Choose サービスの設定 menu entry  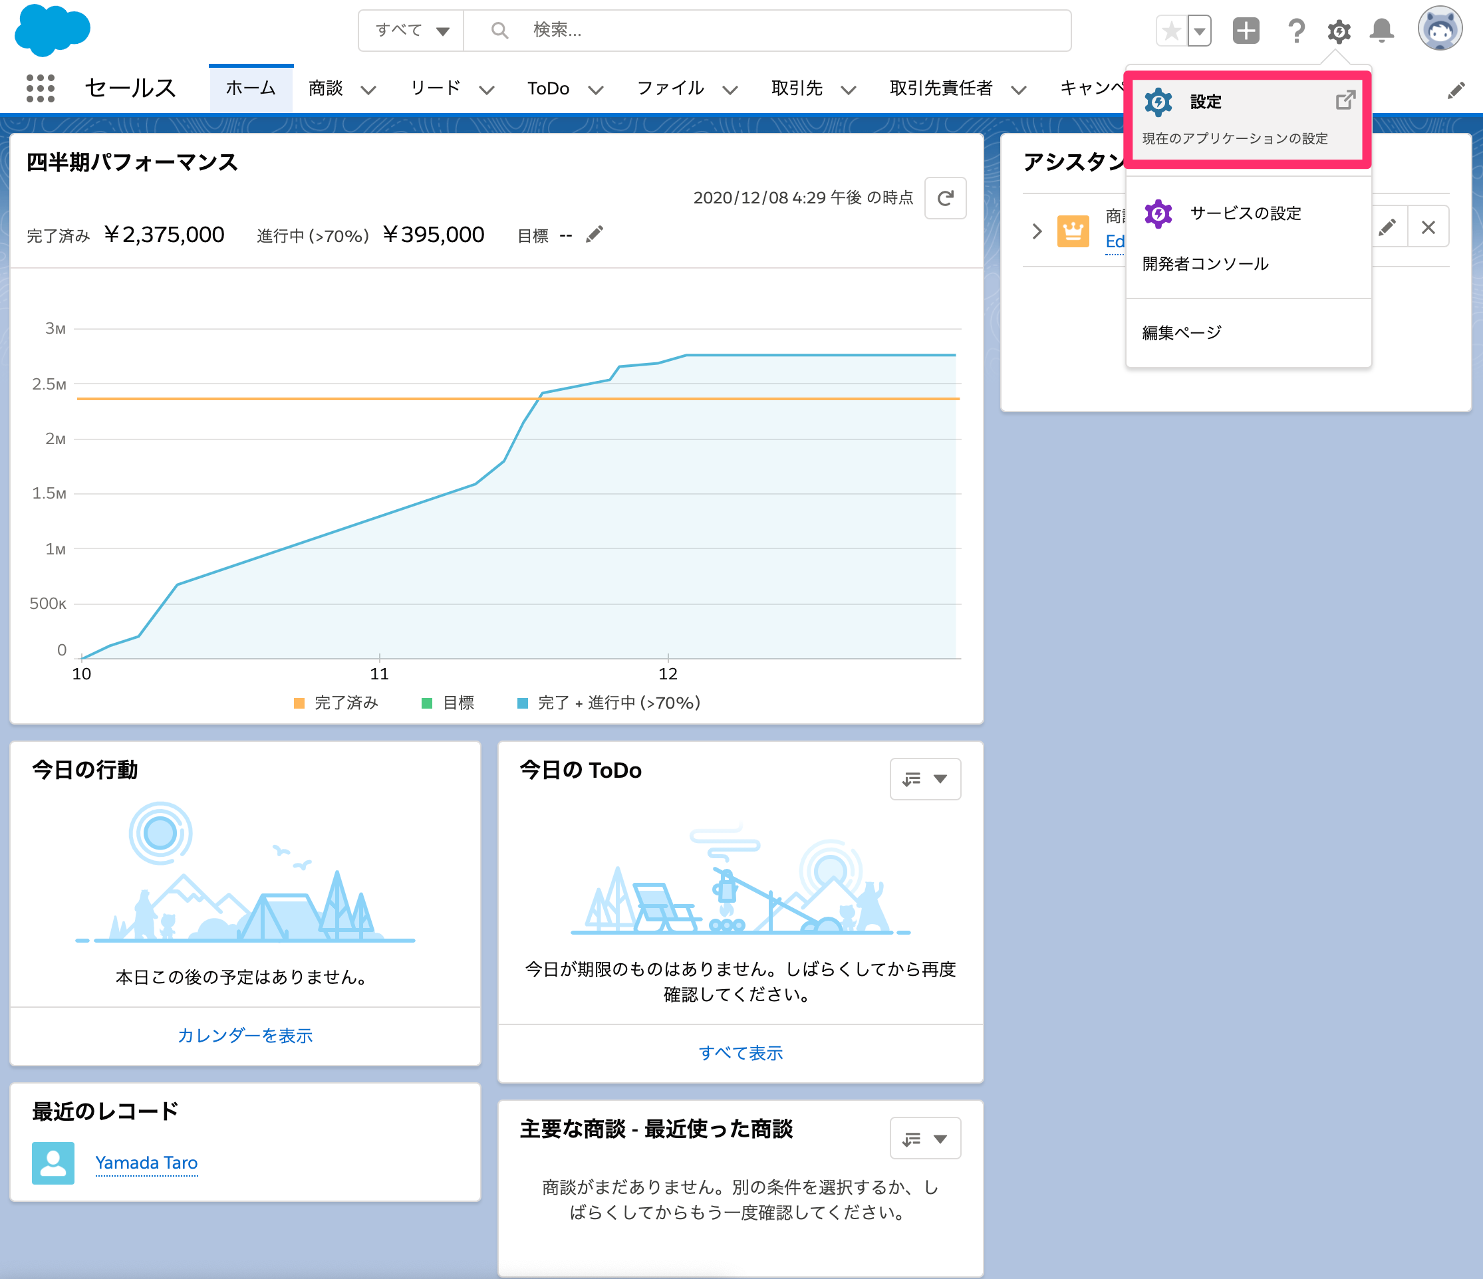(x=1248, y=213)
